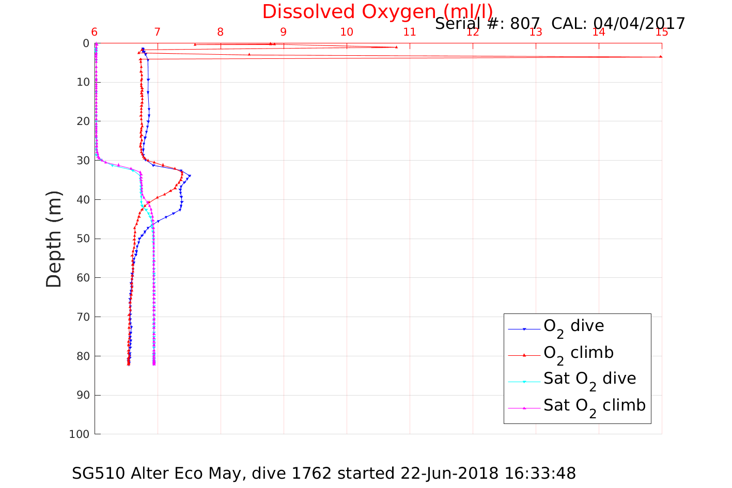This screenshot has width=732, height=488.
Task: Click x-axis tick label 15
Action: 662,33
